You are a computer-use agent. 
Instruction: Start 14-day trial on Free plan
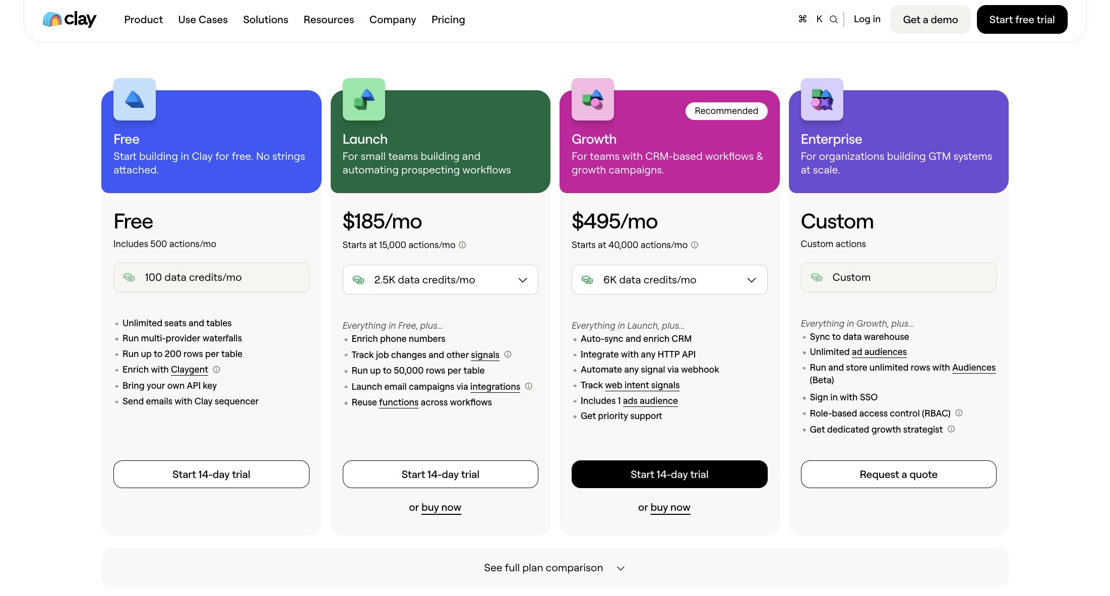coord(211,474)
